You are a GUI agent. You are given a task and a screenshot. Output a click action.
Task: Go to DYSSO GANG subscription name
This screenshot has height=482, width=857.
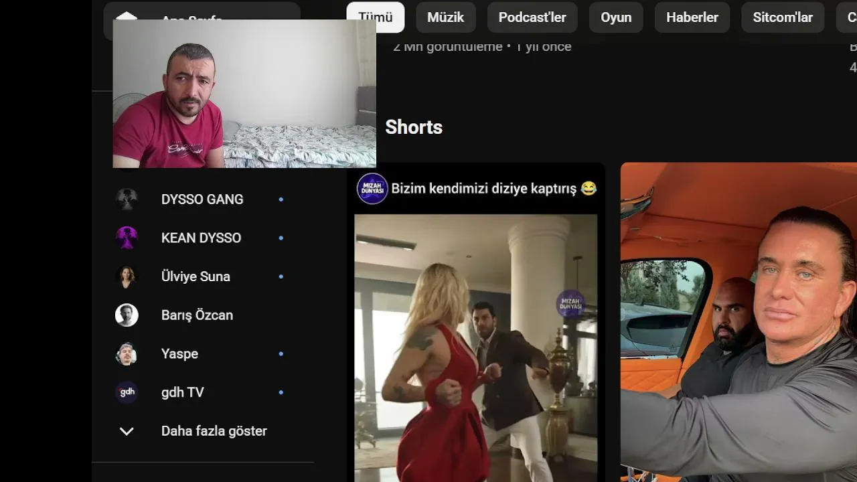[202, 199]
